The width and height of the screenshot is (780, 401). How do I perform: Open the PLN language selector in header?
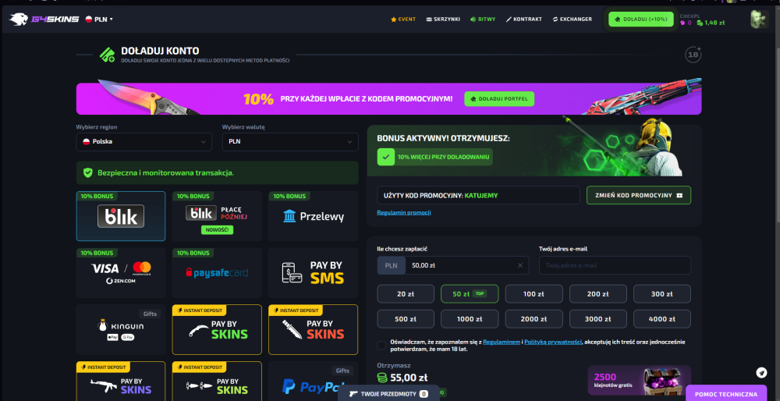[x=99, y=20]
